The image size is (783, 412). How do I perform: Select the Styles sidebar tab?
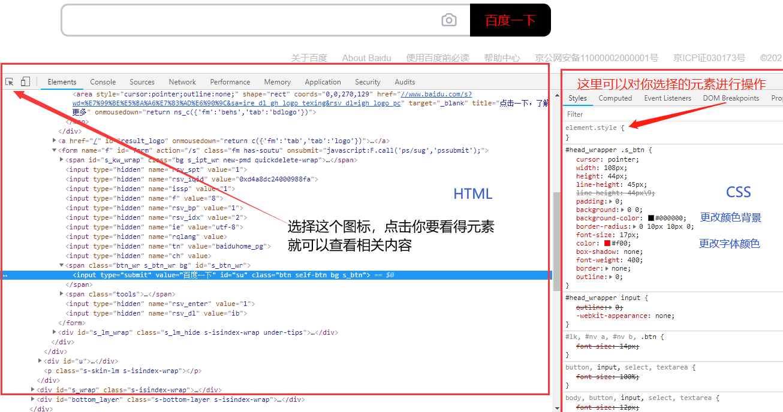(578, 98)
